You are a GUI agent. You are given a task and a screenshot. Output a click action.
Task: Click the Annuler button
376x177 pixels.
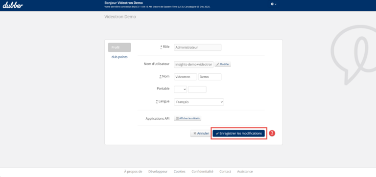(x=201, y=133)
